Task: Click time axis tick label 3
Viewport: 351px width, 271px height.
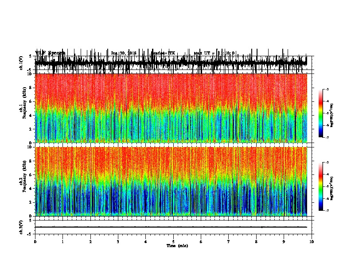Action: (118, 242)
